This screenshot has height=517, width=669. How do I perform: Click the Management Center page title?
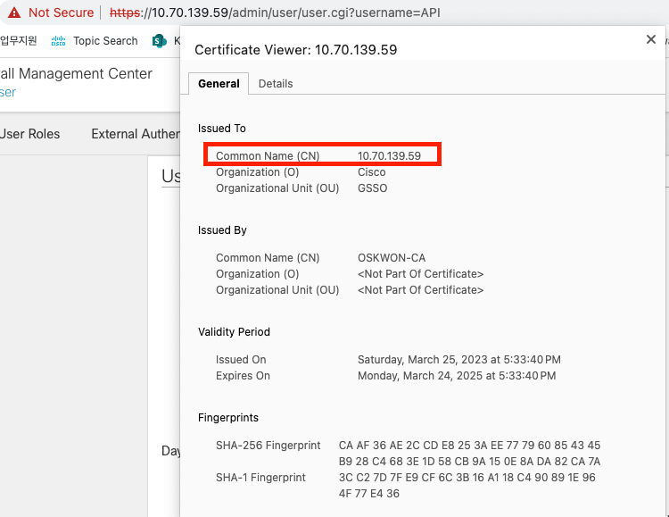[x=76, y=74]
